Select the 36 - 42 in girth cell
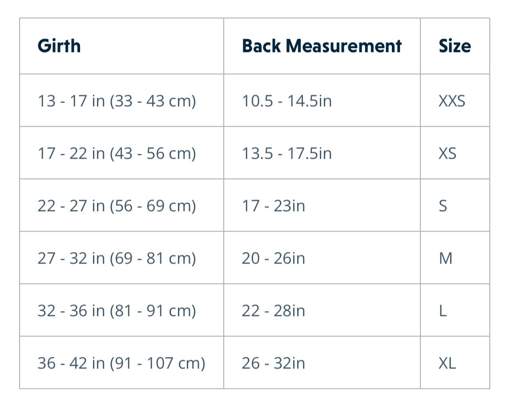Screen dimensions: 508x400 point(121,363)
